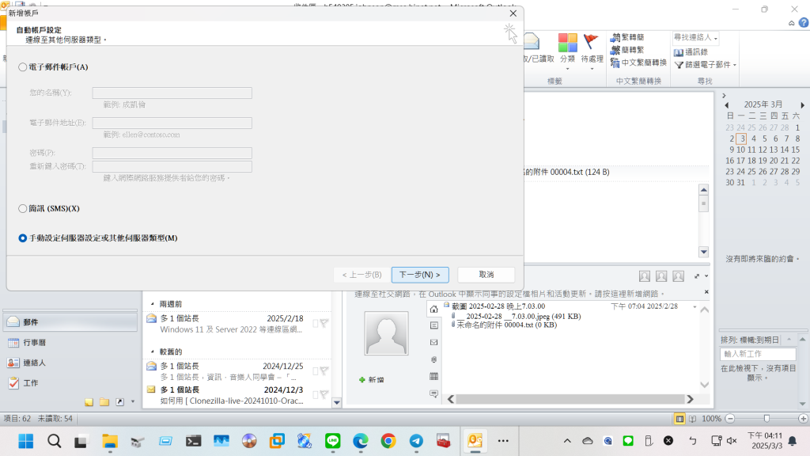This screenshot has height=456, width=810.
Task: Collapse the 兩週前 message group
Action: tap(152, 304)
